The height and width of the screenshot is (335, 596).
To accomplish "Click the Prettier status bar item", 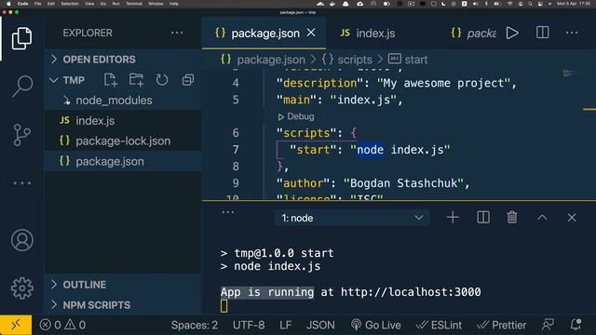I will pos(501,325).
